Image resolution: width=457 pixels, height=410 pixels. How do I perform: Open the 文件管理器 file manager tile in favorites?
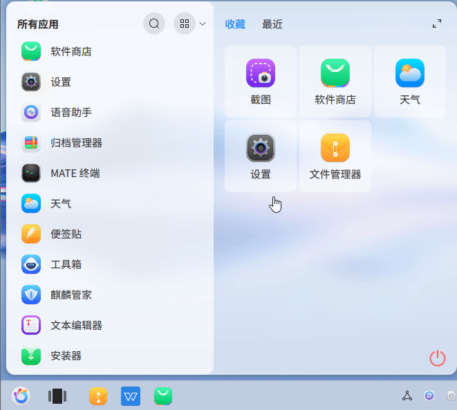(x=335, y=156)
